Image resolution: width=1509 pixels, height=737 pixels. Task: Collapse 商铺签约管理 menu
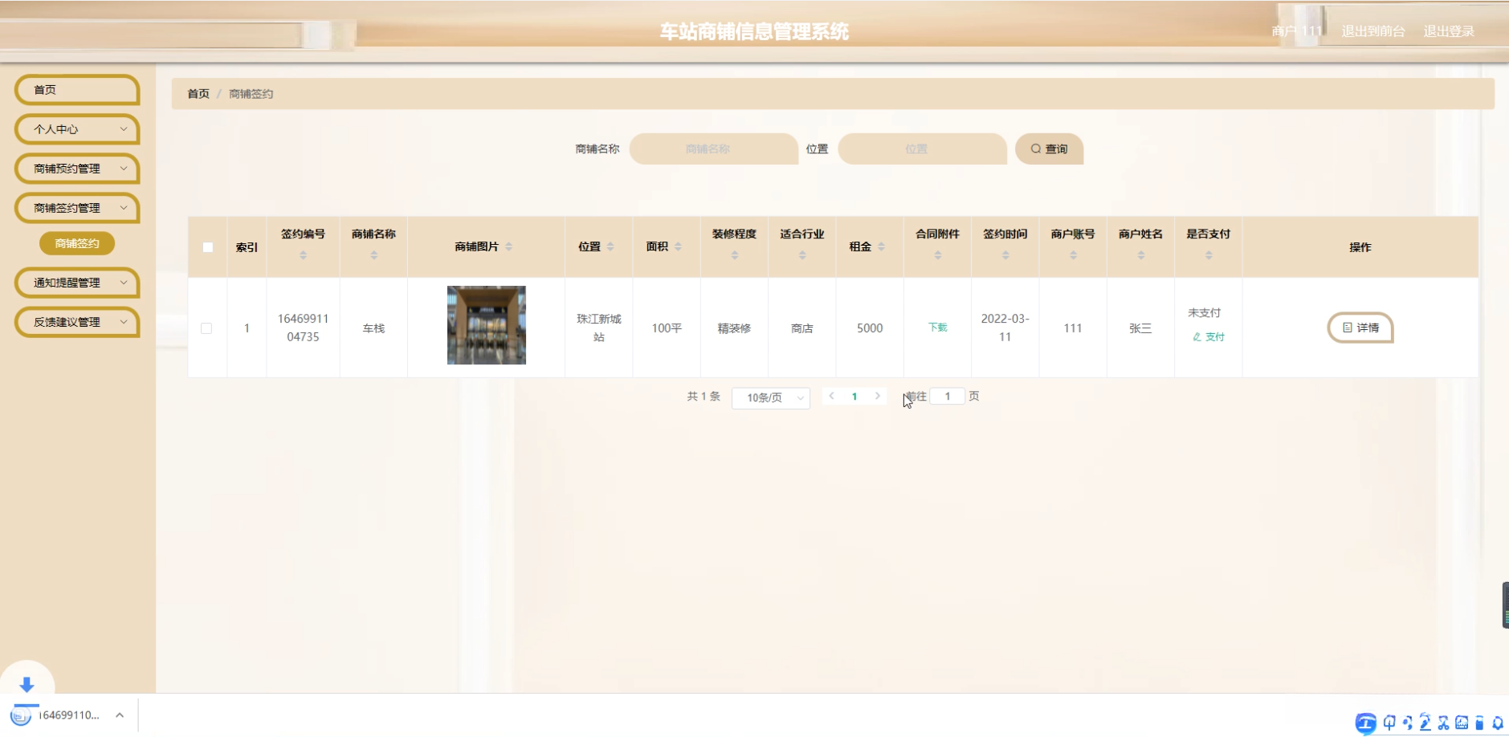[77, 208]
